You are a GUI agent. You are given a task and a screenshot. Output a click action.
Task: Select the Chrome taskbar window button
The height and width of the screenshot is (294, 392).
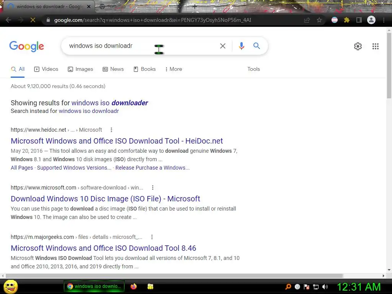94,286
